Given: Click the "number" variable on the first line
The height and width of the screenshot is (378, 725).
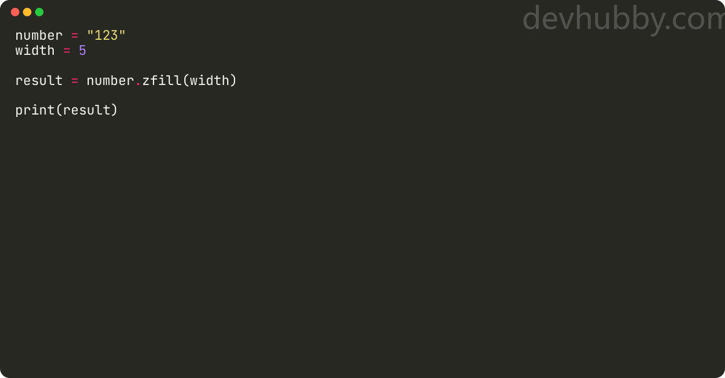Looking at the screenshot, I should point(39,36).
